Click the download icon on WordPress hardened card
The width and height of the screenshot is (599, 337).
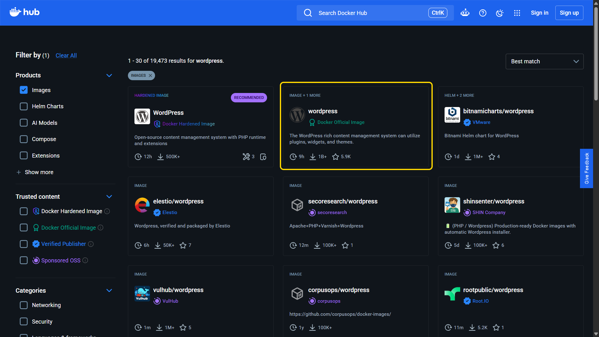(160, 157)
